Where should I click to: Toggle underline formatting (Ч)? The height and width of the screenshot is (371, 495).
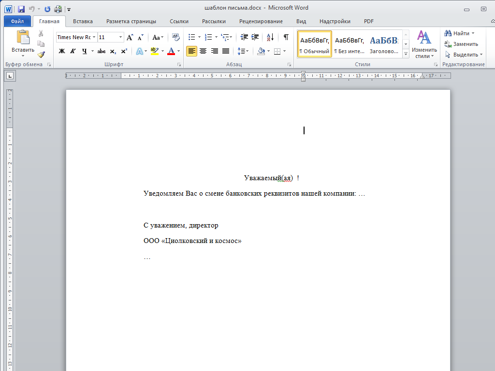coord(84,51)
